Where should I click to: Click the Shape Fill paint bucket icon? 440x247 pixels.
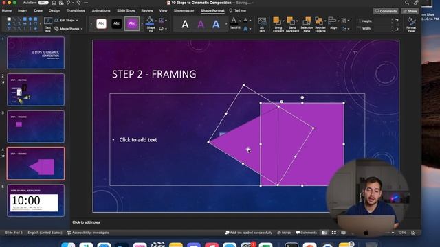click(150, 21)
